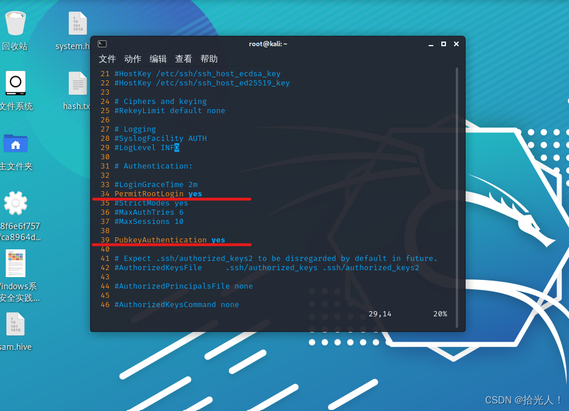The image size is (569, 411).
Task: Open the 文件系统 drive icon
Action: (x=15, y=84)
